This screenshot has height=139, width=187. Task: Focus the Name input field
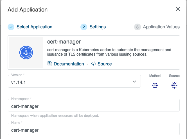click(x=94, y=130)
